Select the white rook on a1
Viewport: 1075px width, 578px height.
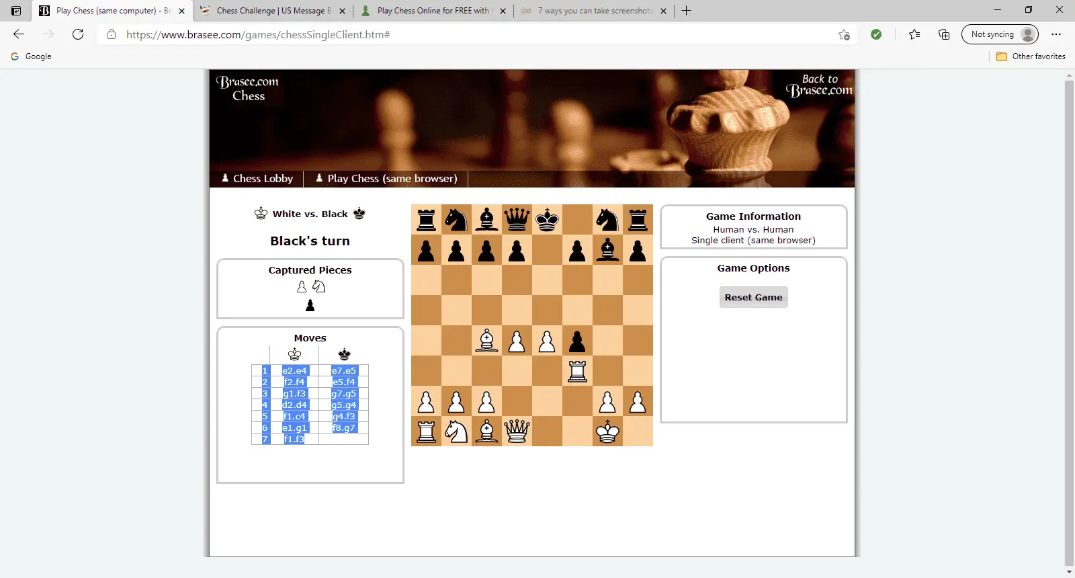pyautogui.click(x=426, y=431)
